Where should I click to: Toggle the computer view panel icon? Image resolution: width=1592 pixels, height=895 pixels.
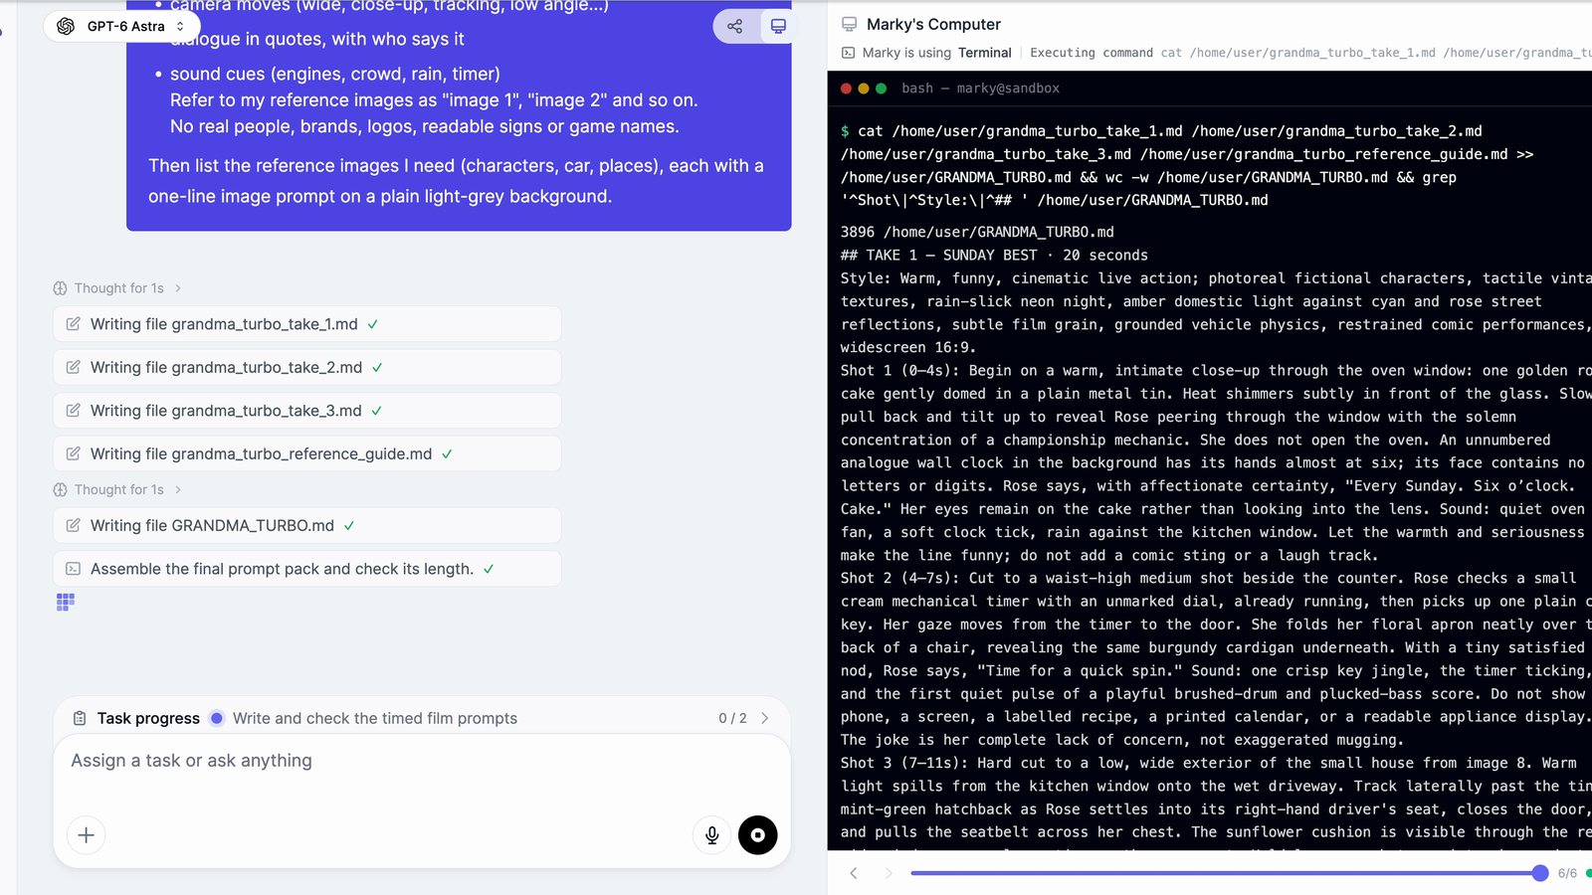point(778,26)
